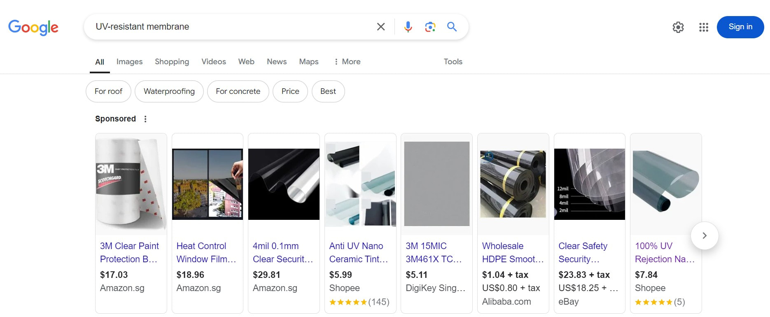This screenshot has height=317, width=770.
Task: Click the Sponsored label
Action: click(115, 119)
